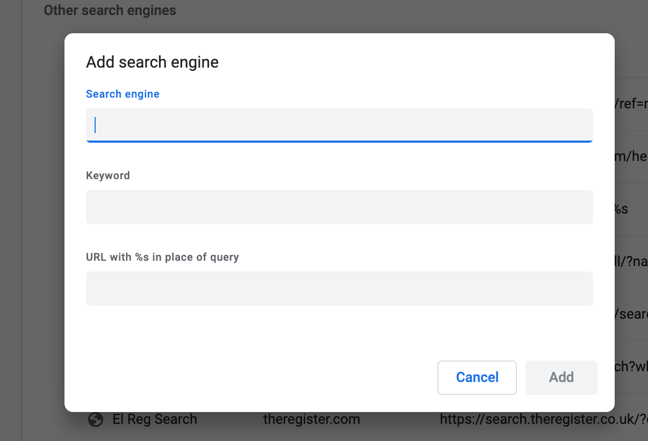The width and height of the screenshot is (648, 441).
Task: Click the background URL fragment 'll/?na'
Action: pyautogui.click(x=631, y=262)
